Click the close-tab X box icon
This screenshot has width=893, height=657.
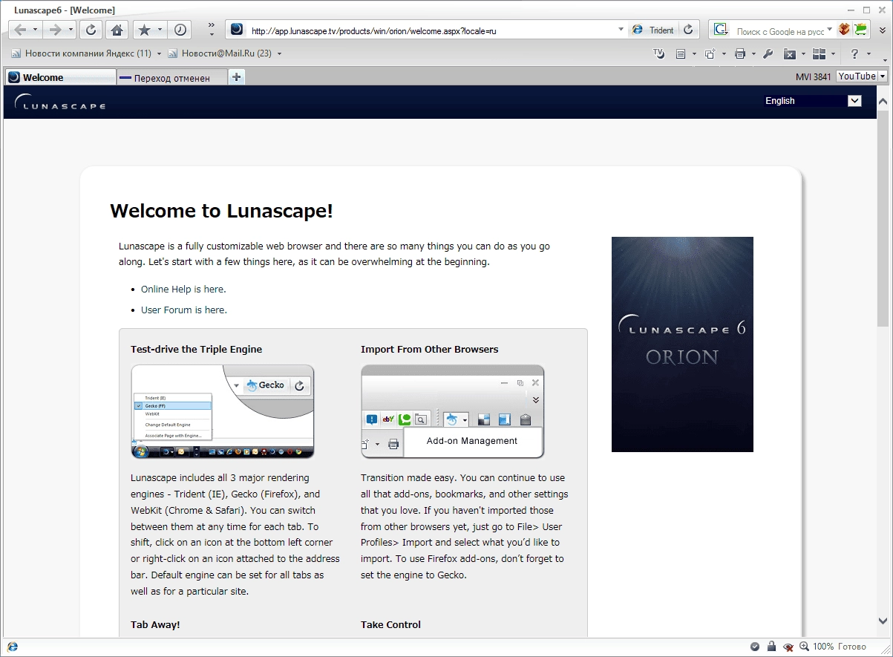[790, 53]
